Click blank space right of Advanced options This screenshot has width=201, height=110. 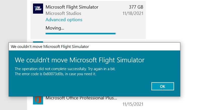click(x=113, y=20)
